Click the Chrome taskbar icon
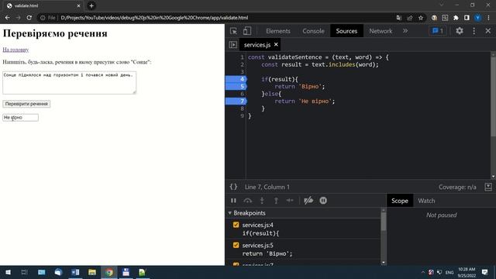The width and height of the screenshot is (496, 279). [x=109, y=272]
